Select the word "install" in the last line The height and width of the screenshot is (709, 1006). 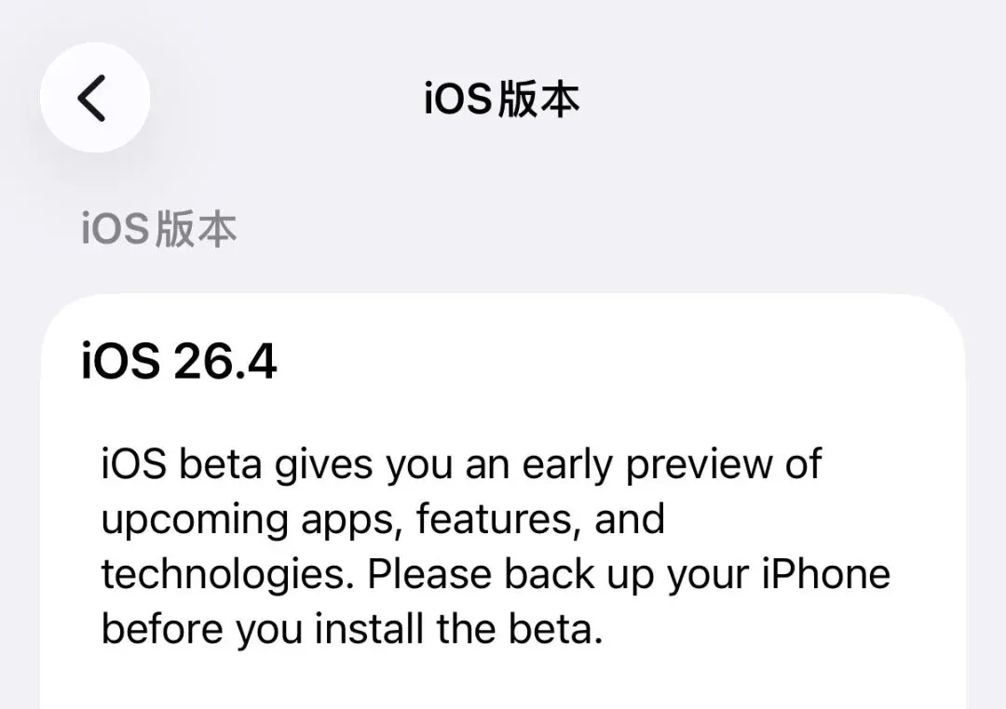point(369,628)
